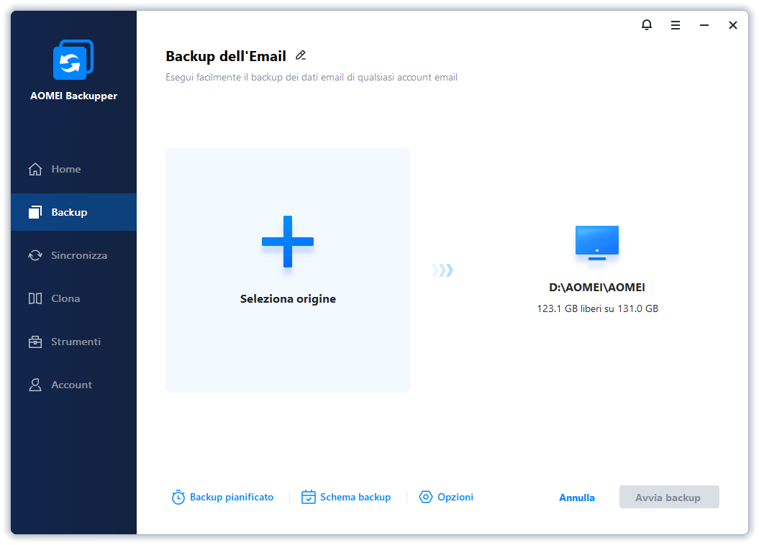Image resolution: width=759 pixels, height=545 pixels.
Task: Edit task name with pencil icon
Action: pyautogui.click(x=301, y=55)
